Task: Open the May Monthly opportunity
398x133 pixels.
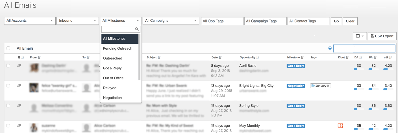Action: [249, 126]
